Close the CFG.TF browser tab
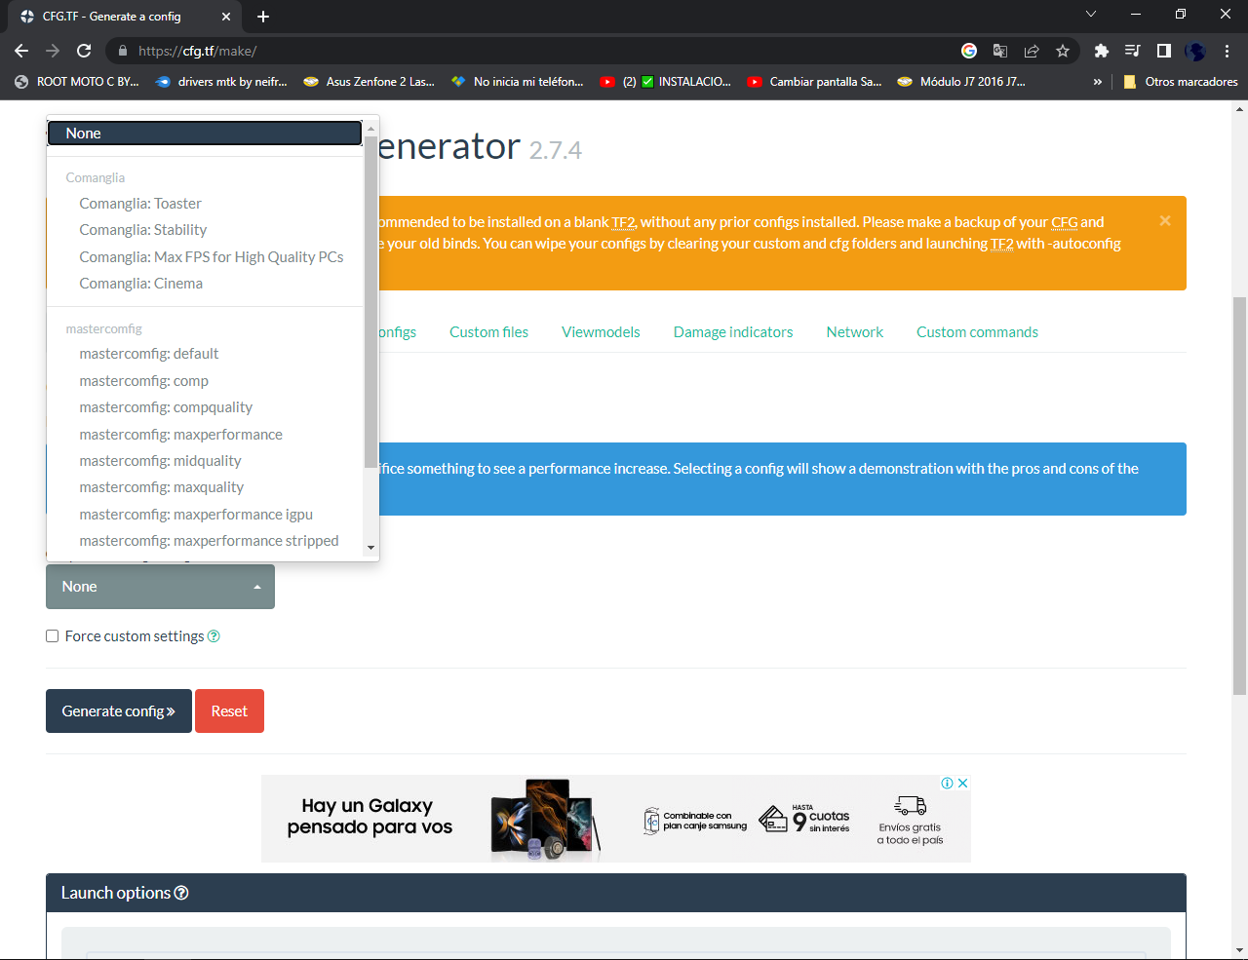The image size is (1248, 960). 226,17
